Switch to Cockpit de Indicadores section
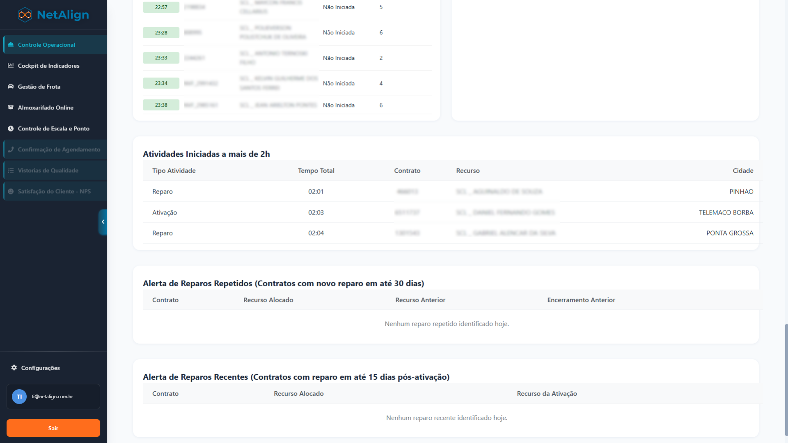Screen dimensions: 788x443 point(48,66)
